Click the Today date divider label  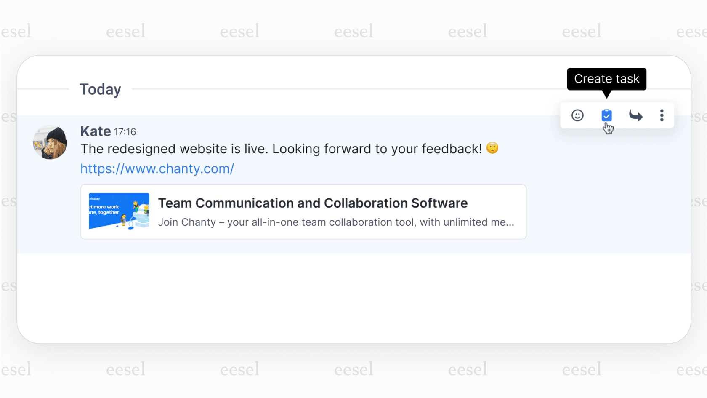(x=100, y=89)
